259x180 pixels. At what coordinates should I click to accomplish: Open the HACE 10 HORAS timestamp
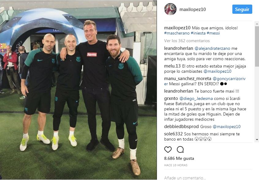(x=176, y=165)
